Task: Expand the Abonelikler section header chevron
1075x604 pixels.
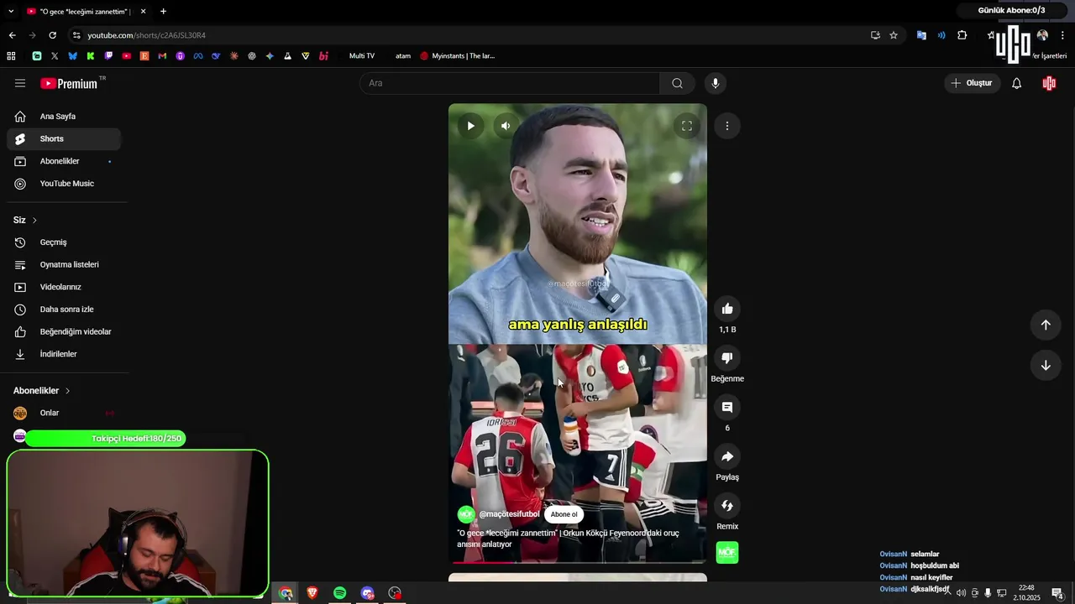Action: pos(67,391)
